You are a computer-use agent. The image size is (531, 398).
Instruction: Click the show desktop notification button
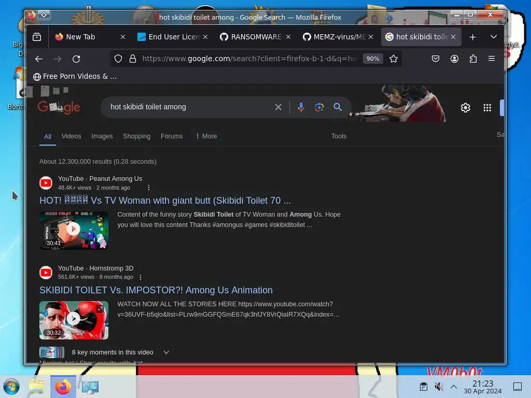[x=517, y=387]
